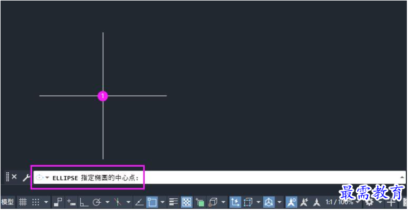The height and width of the screenshot is (210, 408).
Task: Toggle the gizmo display icon
Action: click(x=269, y=202)
